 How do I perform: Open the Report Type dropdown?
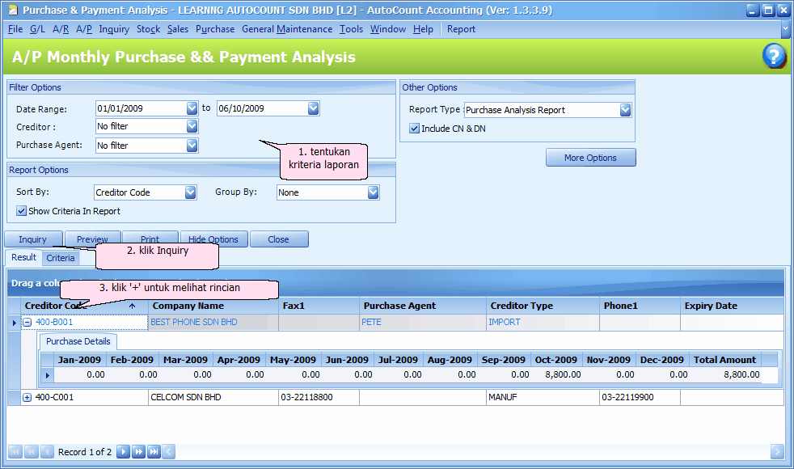click(623, 109)
